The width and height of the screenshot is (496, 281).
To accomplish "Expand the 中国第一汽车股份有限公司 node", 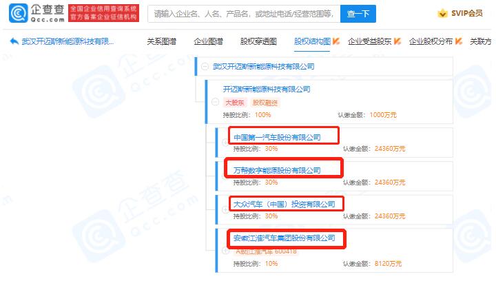I will pyautogui.click(x=225, y=143).
